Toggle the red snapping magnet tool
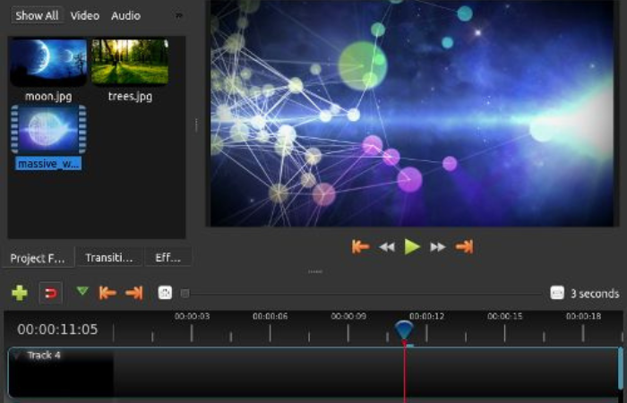627x403 pixels. (x=51, y=293)
